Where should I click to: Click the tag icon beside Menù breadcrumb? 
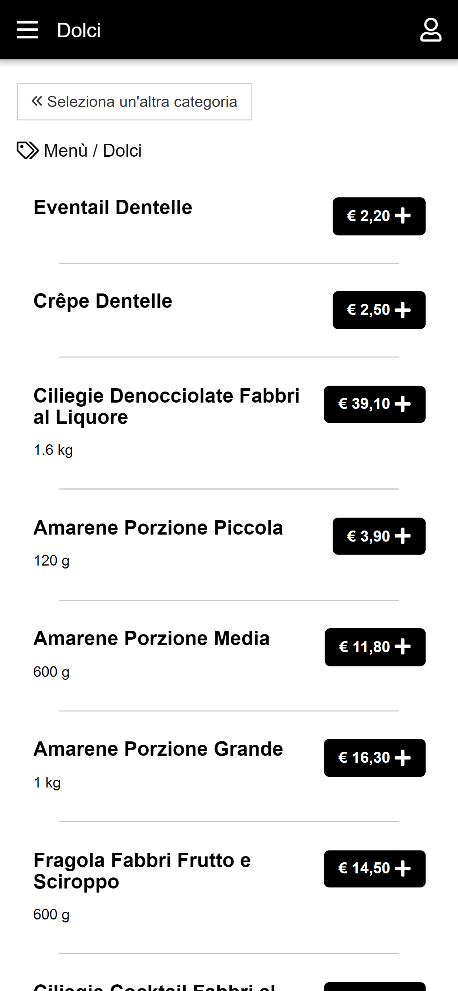tap(27, 150)
